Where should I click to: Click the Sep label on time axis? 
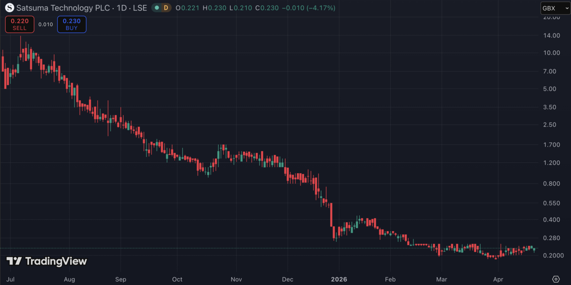click(x=120, y=279)
